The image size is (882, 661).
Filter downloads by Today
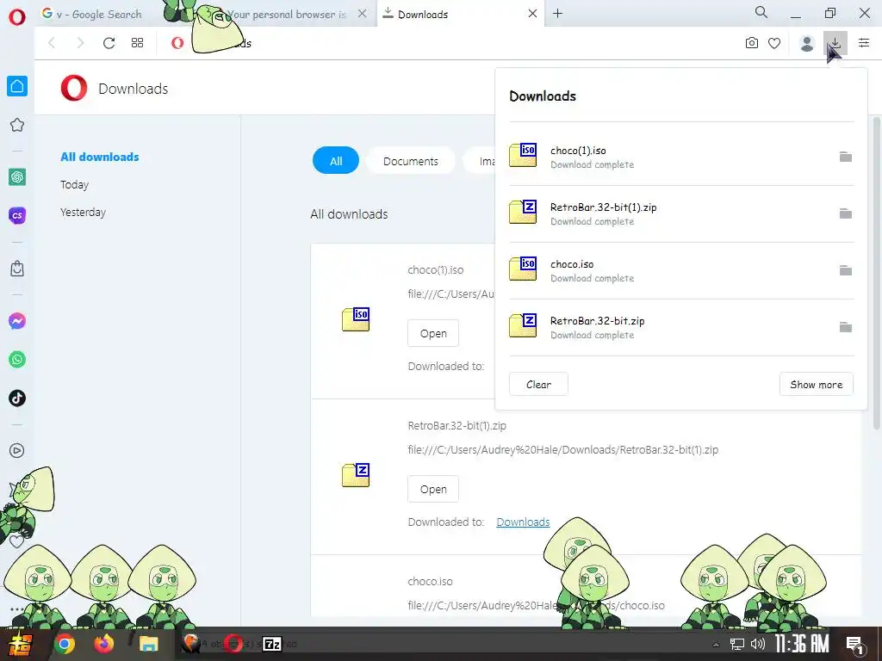click(x=74, y=184)
